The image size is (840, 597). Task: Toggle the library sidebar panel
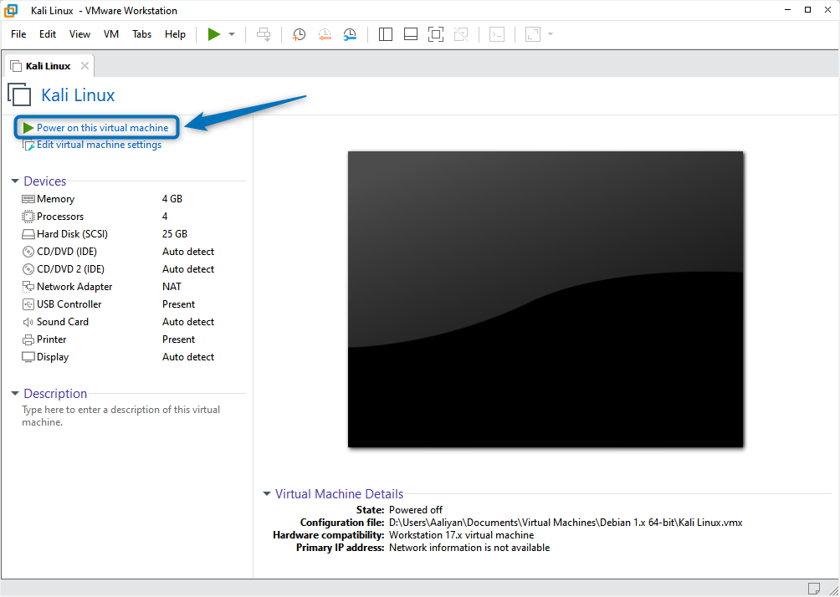tap(385, 34)
